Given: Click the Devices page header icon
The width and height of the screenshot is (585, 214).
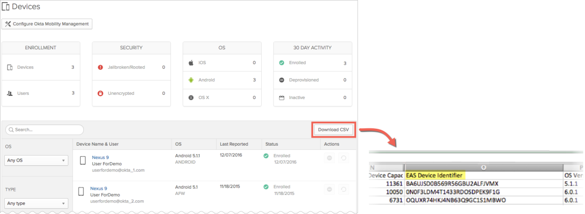Looking at the screenshot, I should pyautogui.click(x=6, y=6).
